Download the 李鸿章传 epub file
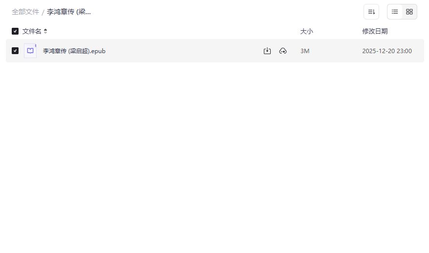 tap(267, 51)
